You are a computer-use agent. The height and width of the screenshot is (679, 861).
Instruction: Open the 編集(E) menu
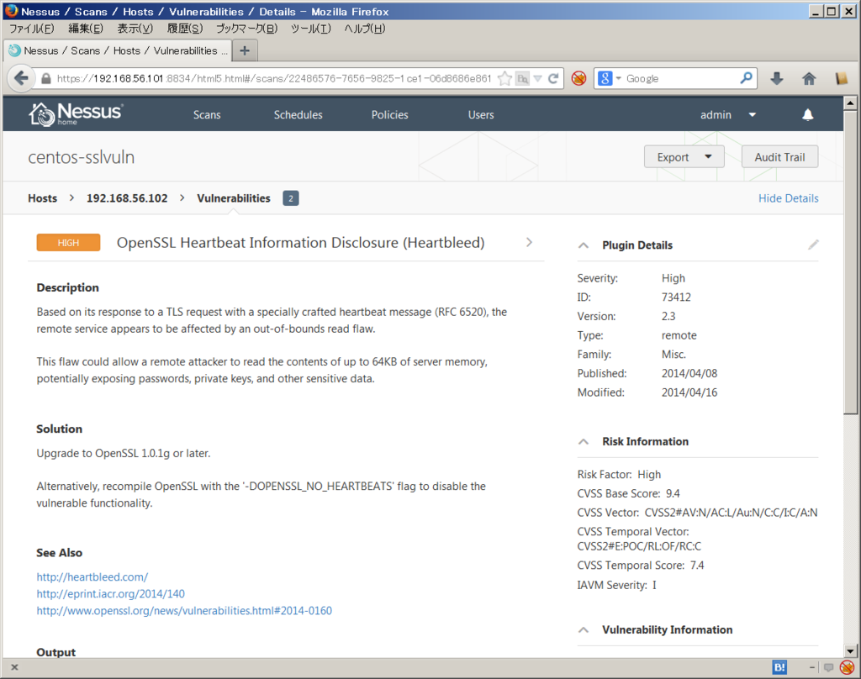[85, 29]
